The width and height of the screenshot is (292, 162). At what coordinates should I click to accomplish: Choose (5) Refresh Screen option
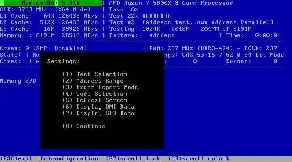point(95,100)
